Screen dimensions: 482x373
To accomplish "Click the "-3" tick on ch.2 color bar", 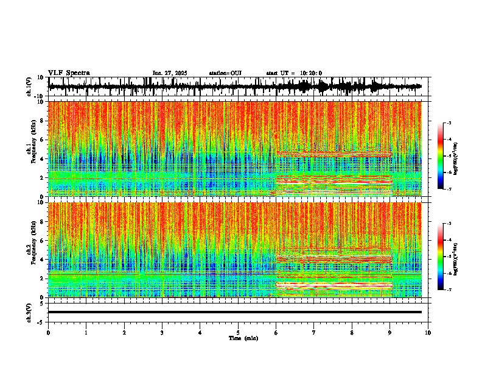I will click(449, 224).
